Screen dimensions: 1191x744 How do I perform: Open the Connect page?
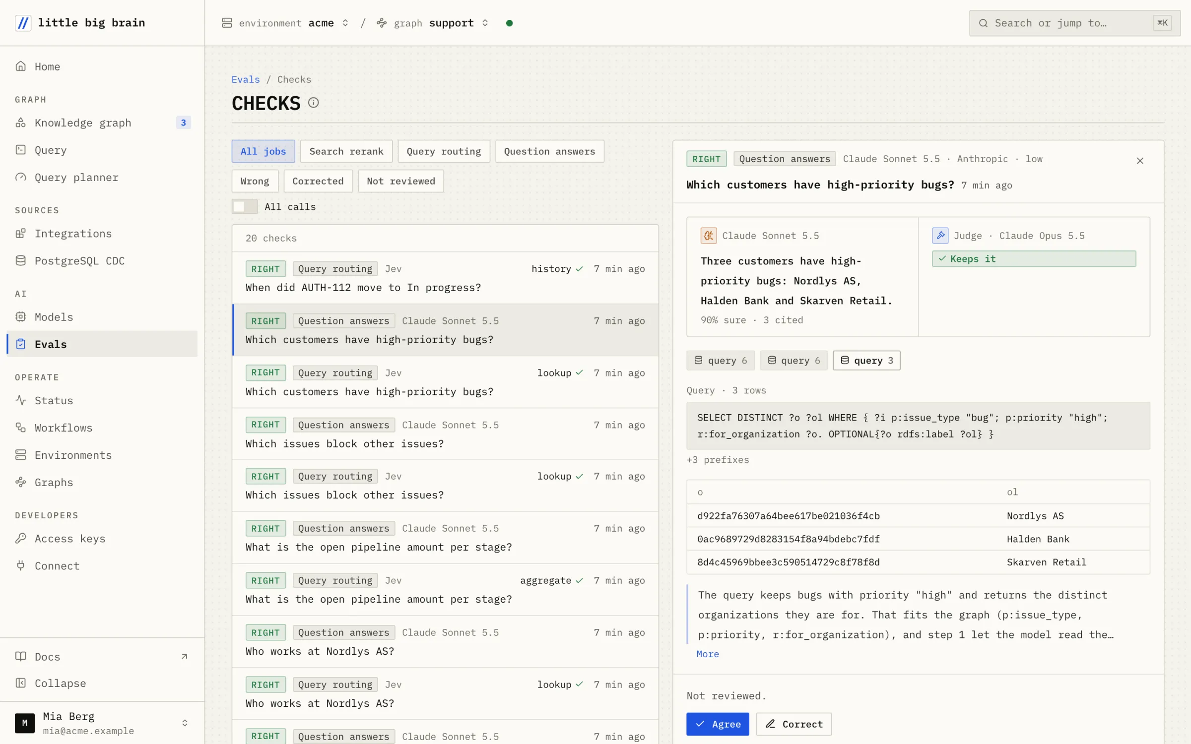[x=102, y=566]
